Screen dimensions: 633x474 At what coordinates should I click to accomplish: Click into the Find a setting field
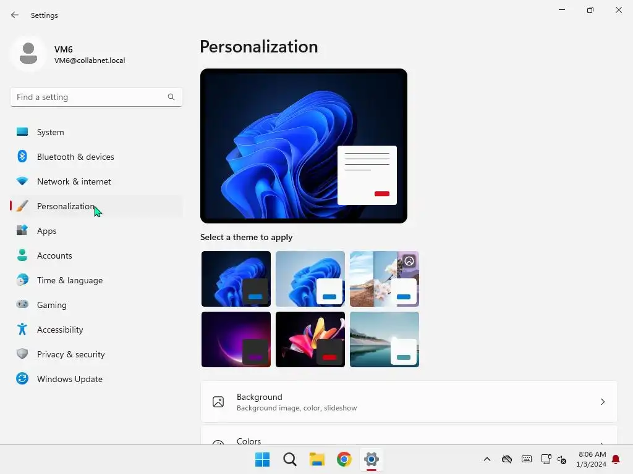(x=96, y=97)
